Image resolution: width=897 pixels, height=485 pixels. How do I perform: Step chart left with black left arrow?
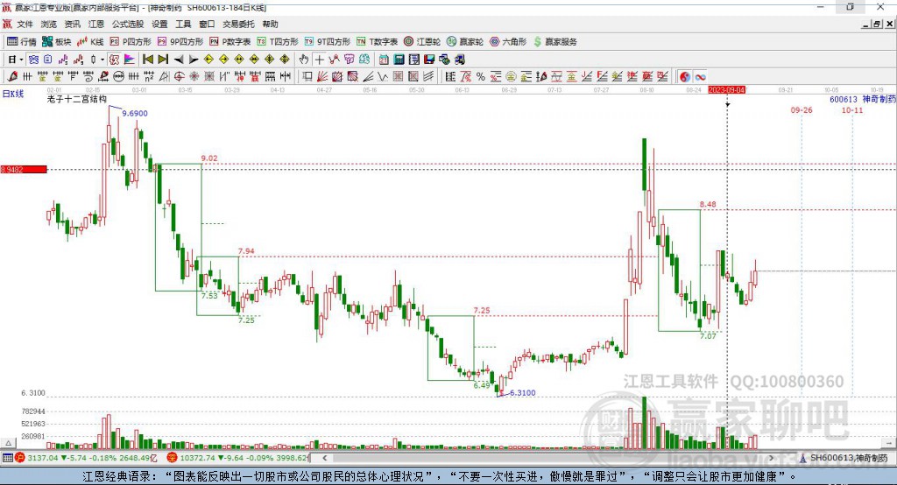[179, 60]
